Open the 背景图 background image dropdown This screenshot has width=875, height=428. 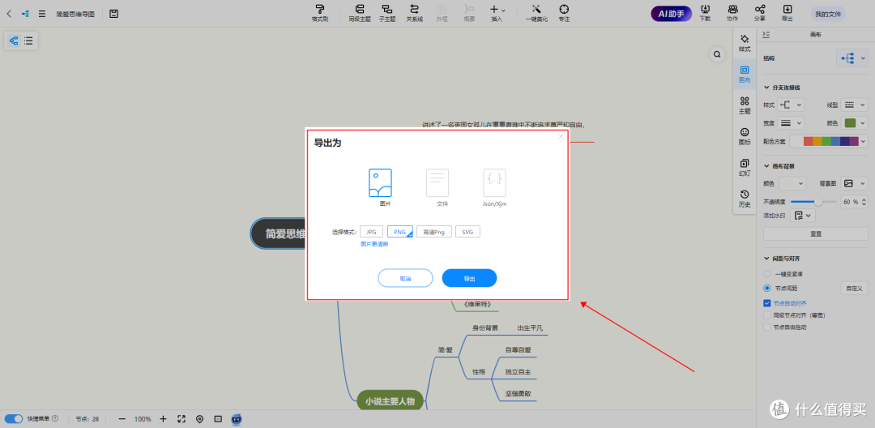(855, 183)
